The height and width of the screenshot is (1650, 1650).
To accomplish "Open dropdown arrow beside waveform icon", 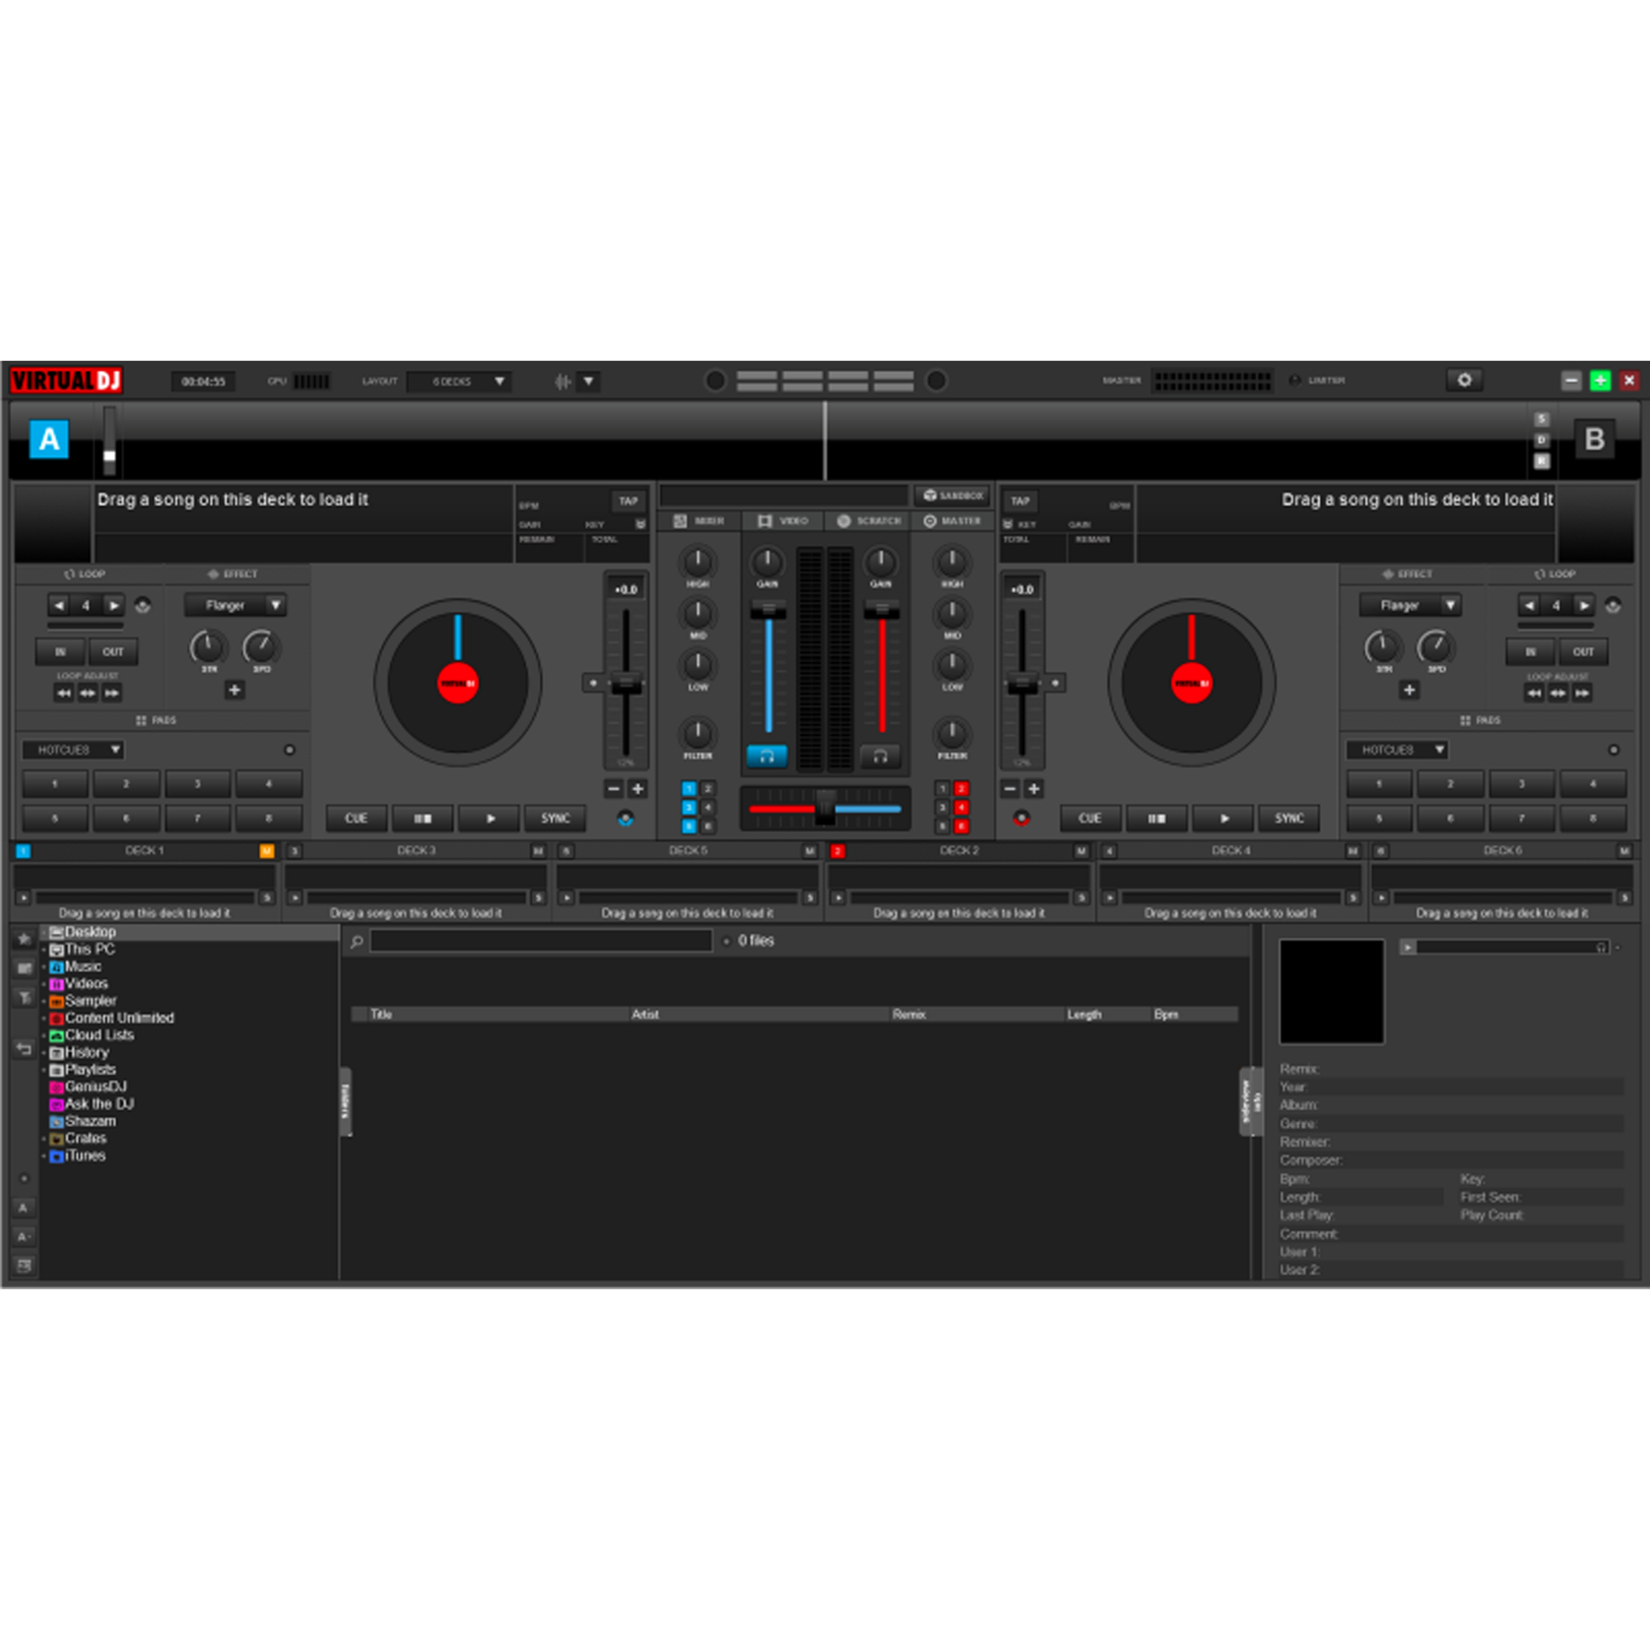I will point(588,381).
